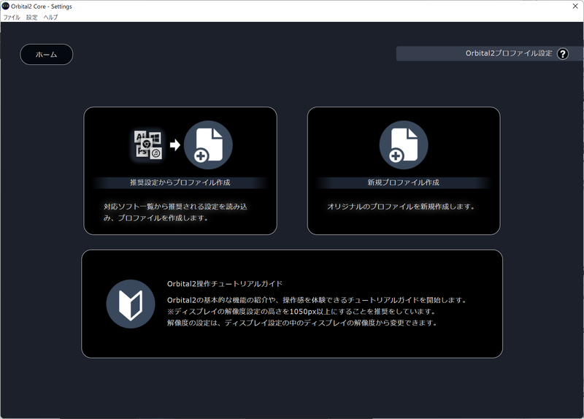Open the ヘルプ menu

tap(50, 17)
